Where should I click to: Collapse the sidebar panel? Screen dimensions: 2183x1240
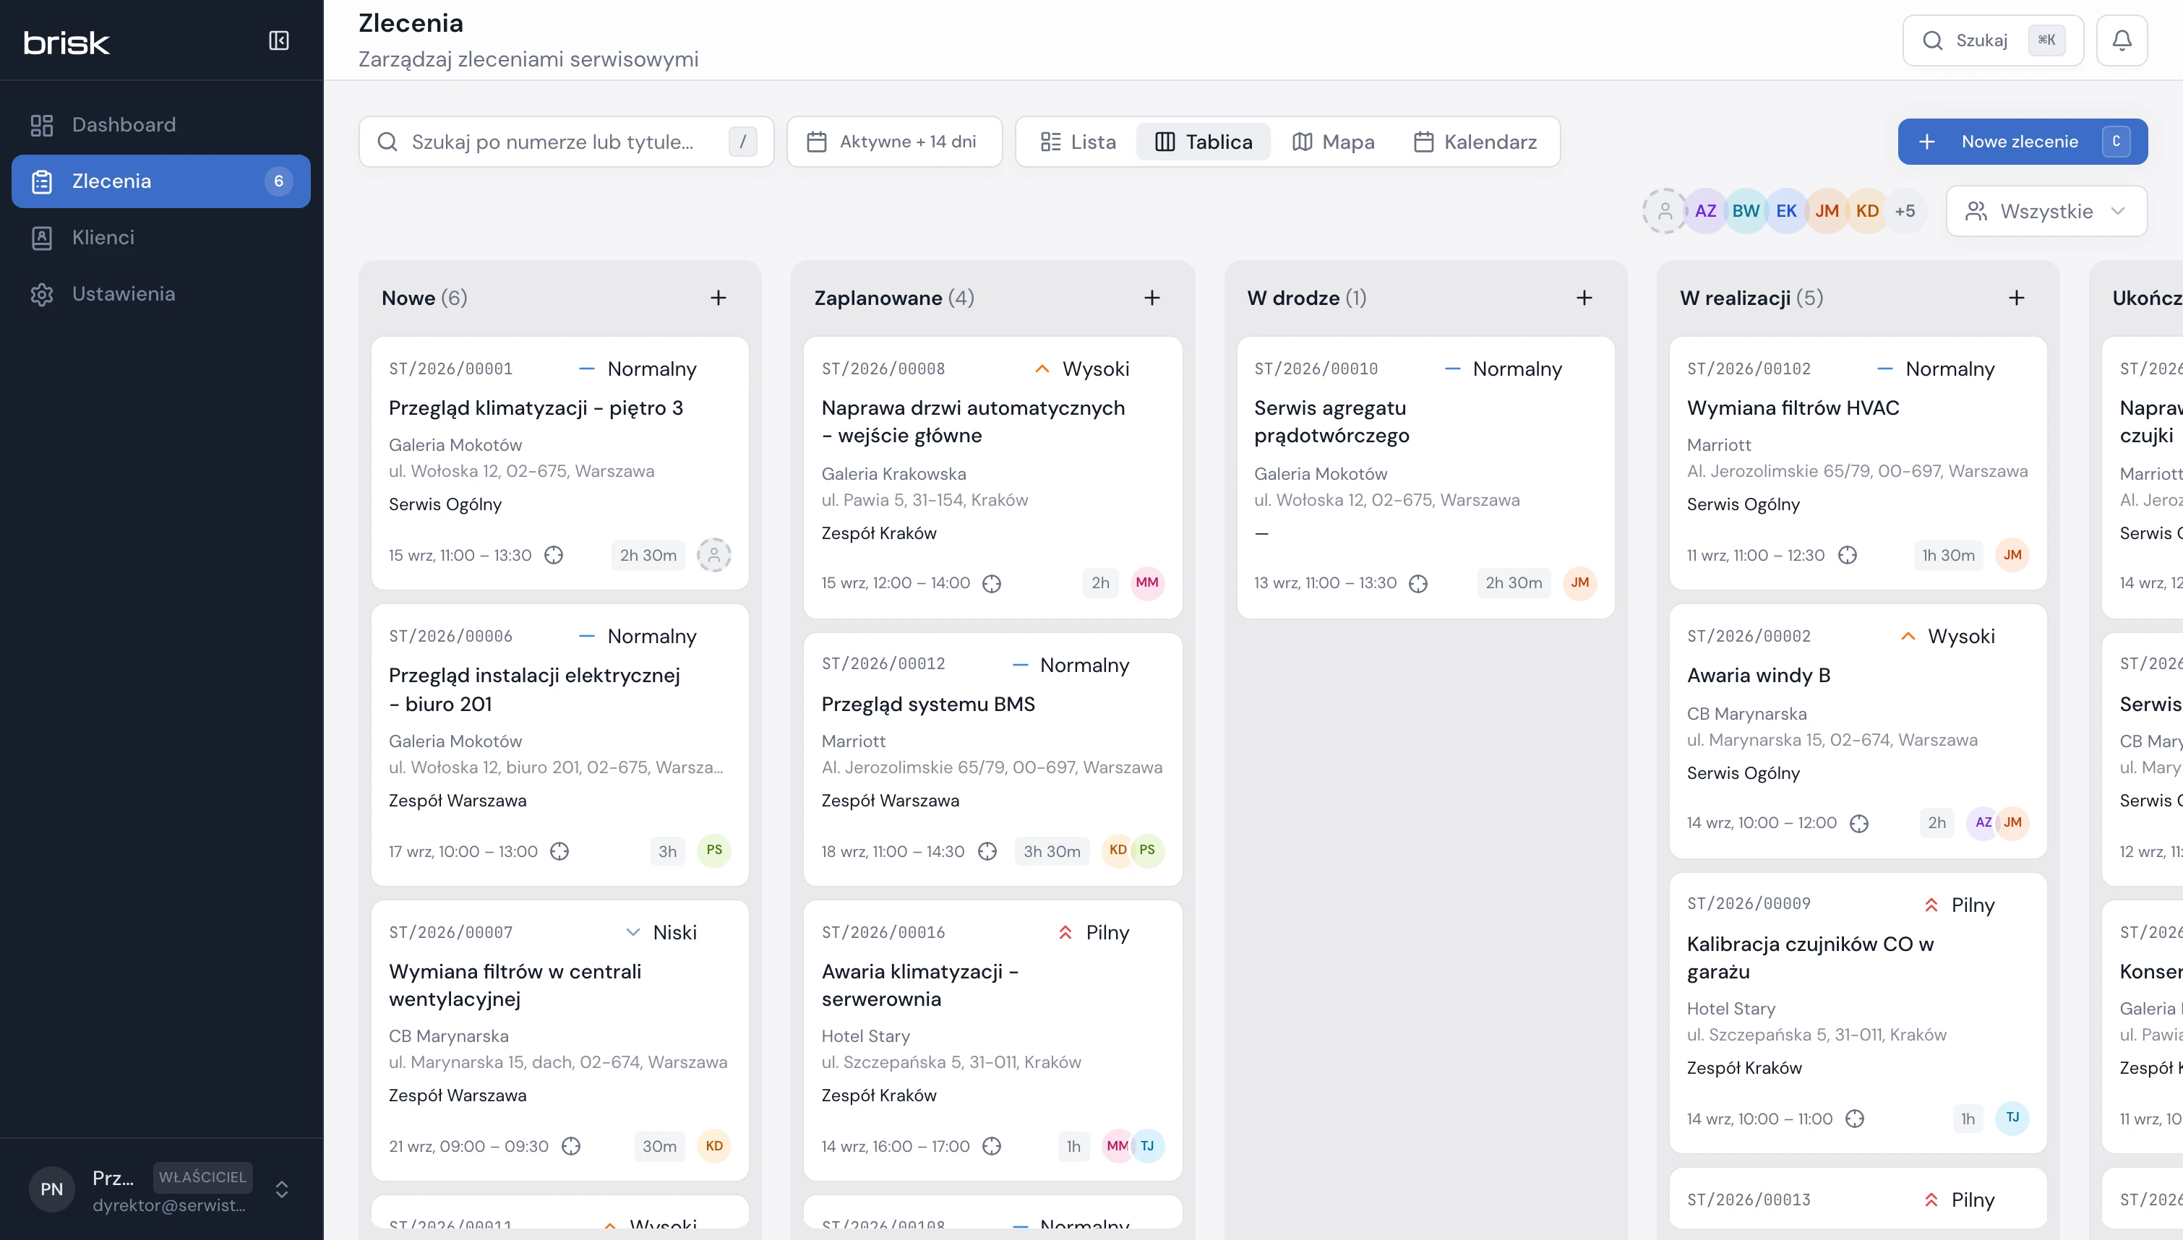(278, 41)
